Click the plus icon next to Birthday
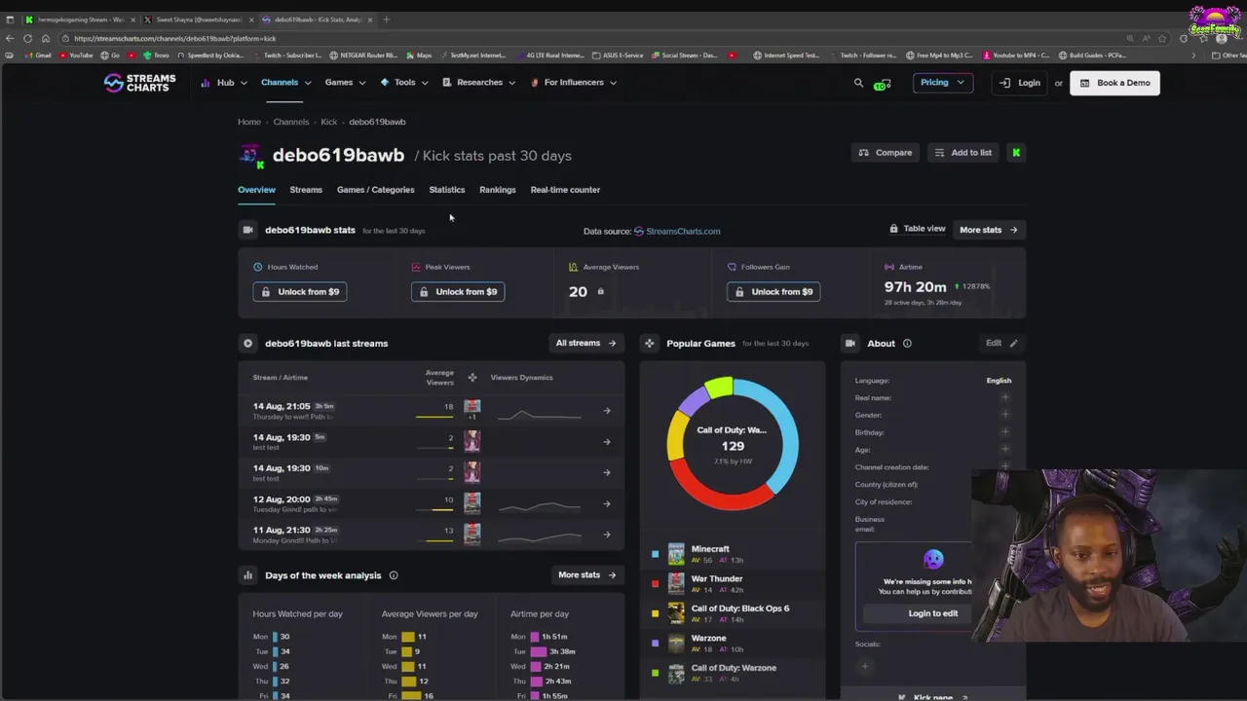The width and height of the screenshot is (1247, 701). click(x=1004, y=432)
